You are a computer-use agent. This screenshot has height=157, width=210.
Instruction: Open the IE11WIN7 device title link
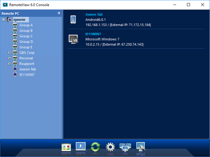click(x=93, y=34)
